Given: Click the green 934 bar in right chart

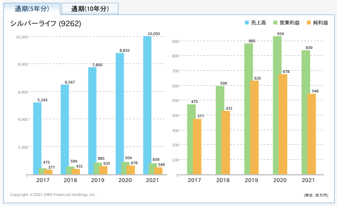Looking at the screenshot, I should [x=277, y=105].
